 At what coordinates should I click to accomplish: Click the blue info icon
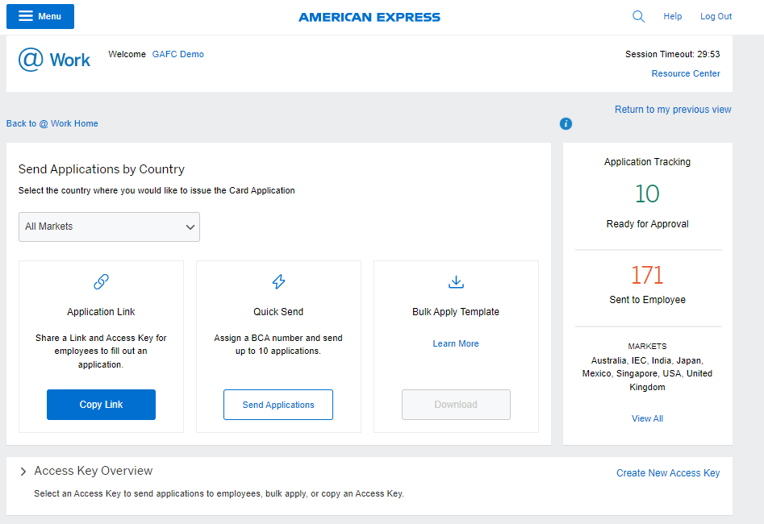point(566,123)
